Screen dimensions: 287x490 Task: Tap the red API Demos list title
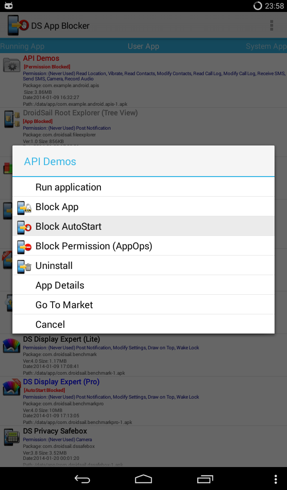point(41,58)
